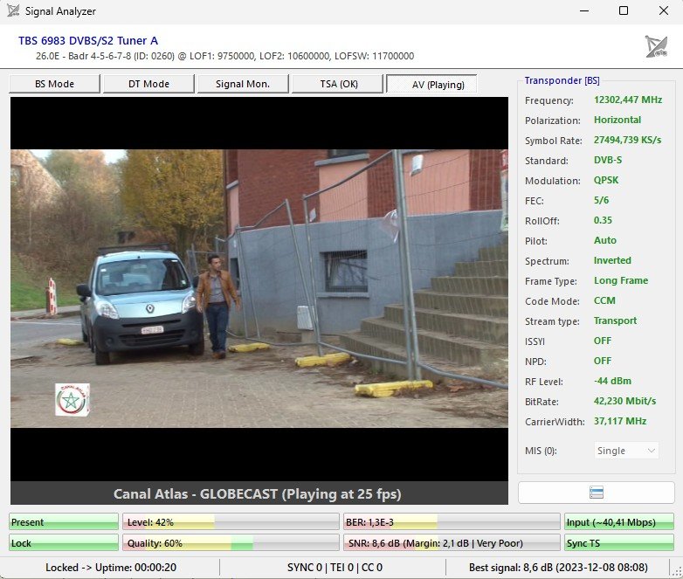683x579 pixels.
Task: Click the Lock status indicator
Action: 64,543
